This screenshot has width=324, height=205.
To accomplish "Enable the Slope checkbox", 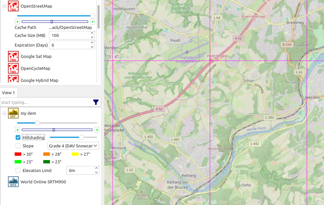I will click(x=18, y=146).
